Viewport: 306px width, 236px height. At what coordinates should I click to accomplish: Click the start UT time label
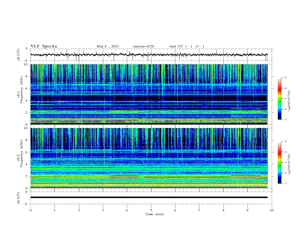click(187, 46)
